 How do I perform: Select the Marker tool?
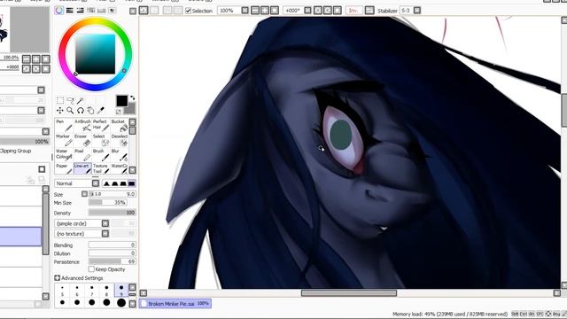click(65, 140)
